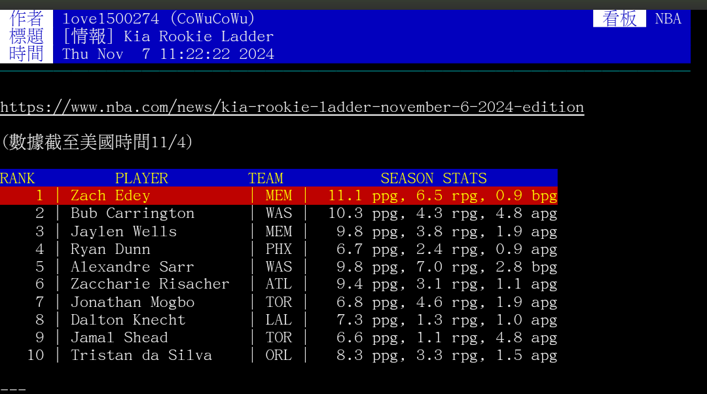Click Alexandre Sarr's player name
This screenshot has width=707, height=394.
tap(132, 267)
